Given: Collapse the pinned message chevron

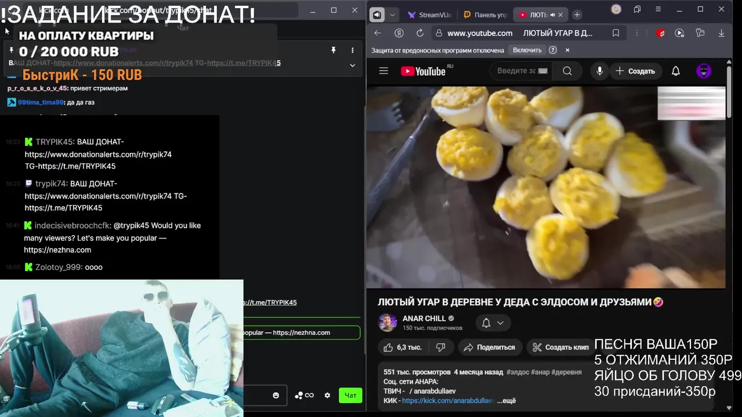Looking at the screenshot, I should click(x=352, y=65).
